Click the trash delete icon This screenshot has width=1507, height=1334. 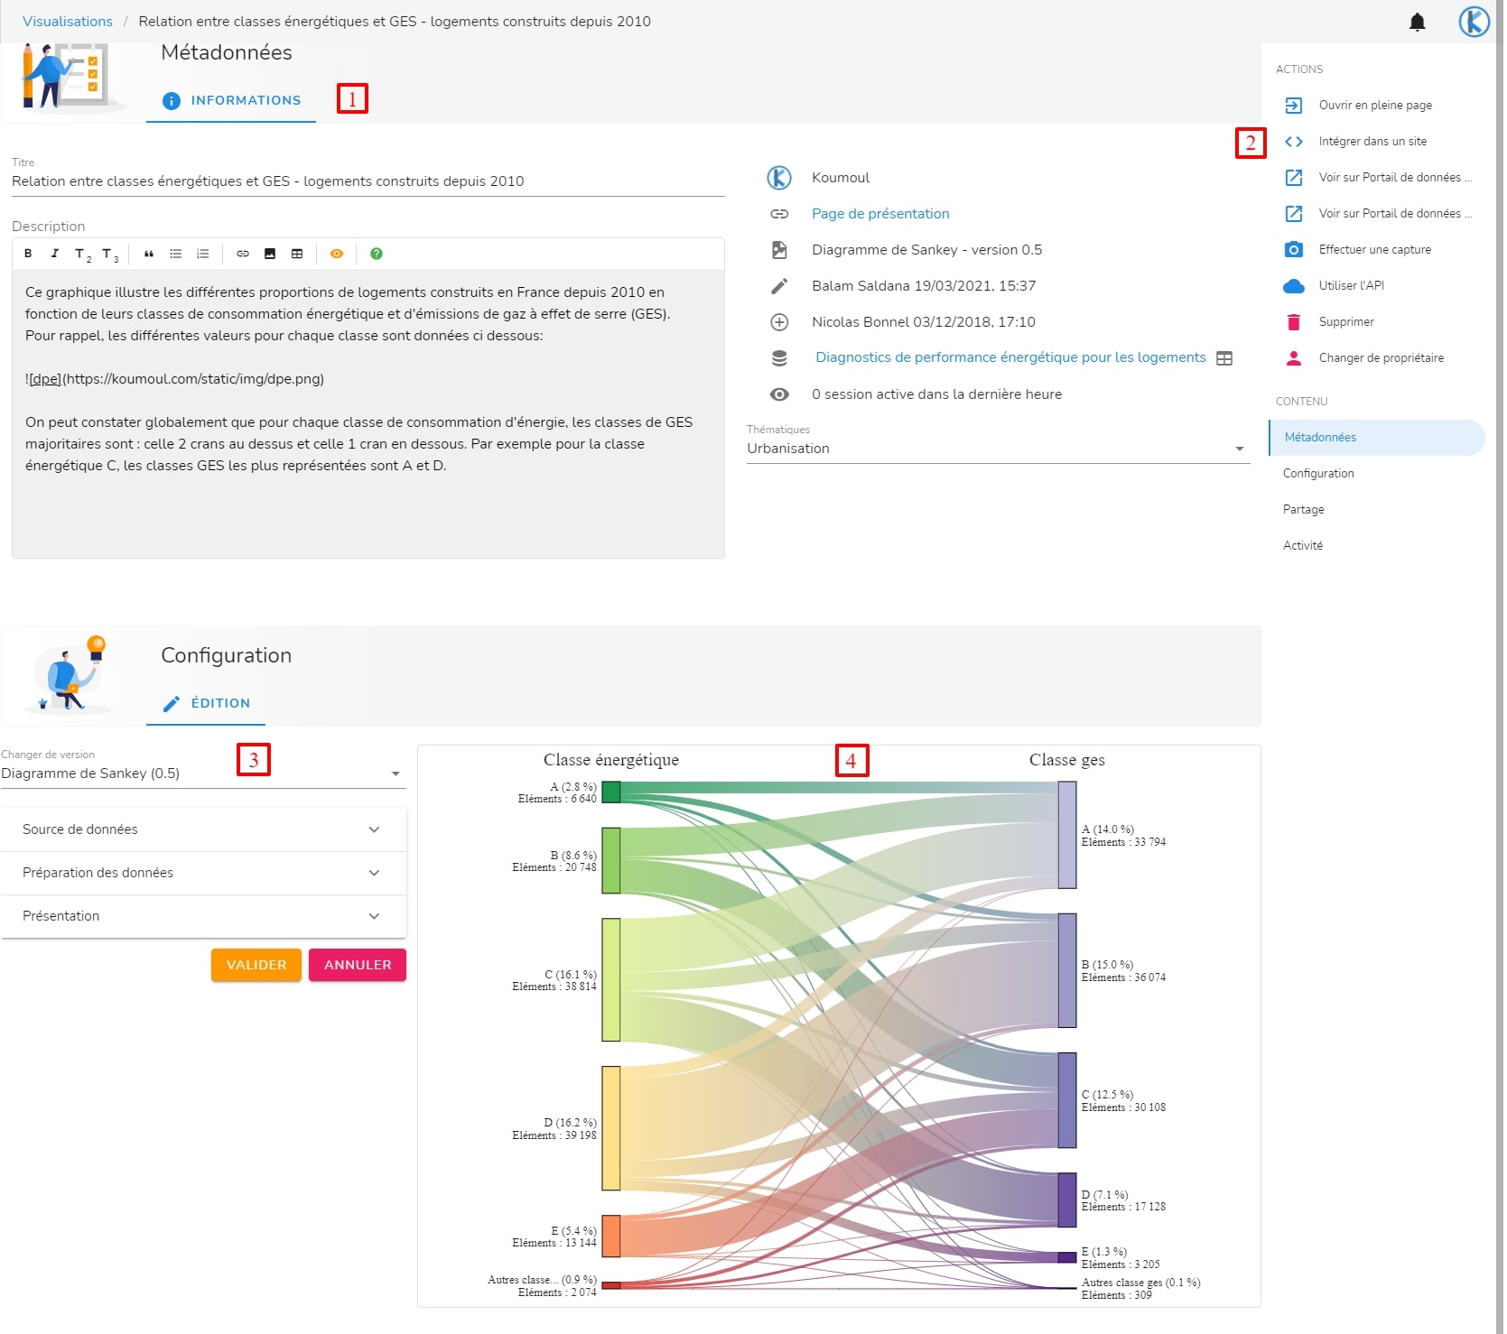click(1294, 322)
